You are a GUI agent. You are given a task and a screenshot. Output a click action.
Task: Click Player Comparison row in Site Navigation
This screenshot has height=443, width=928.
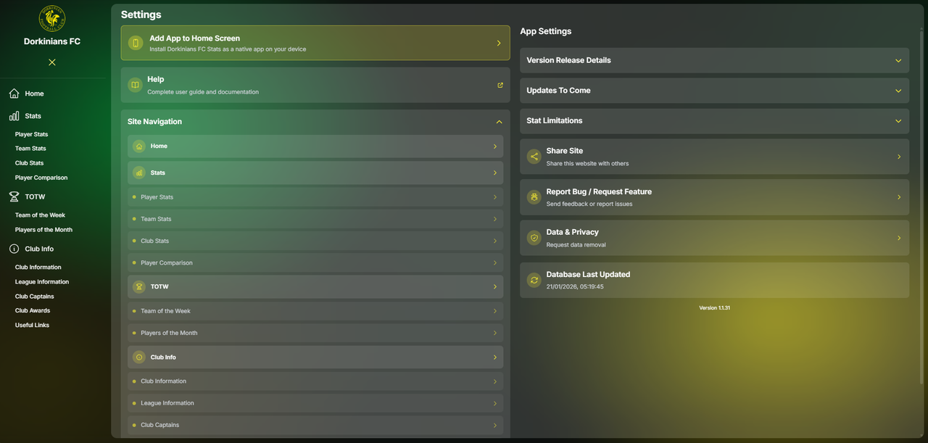315,262
